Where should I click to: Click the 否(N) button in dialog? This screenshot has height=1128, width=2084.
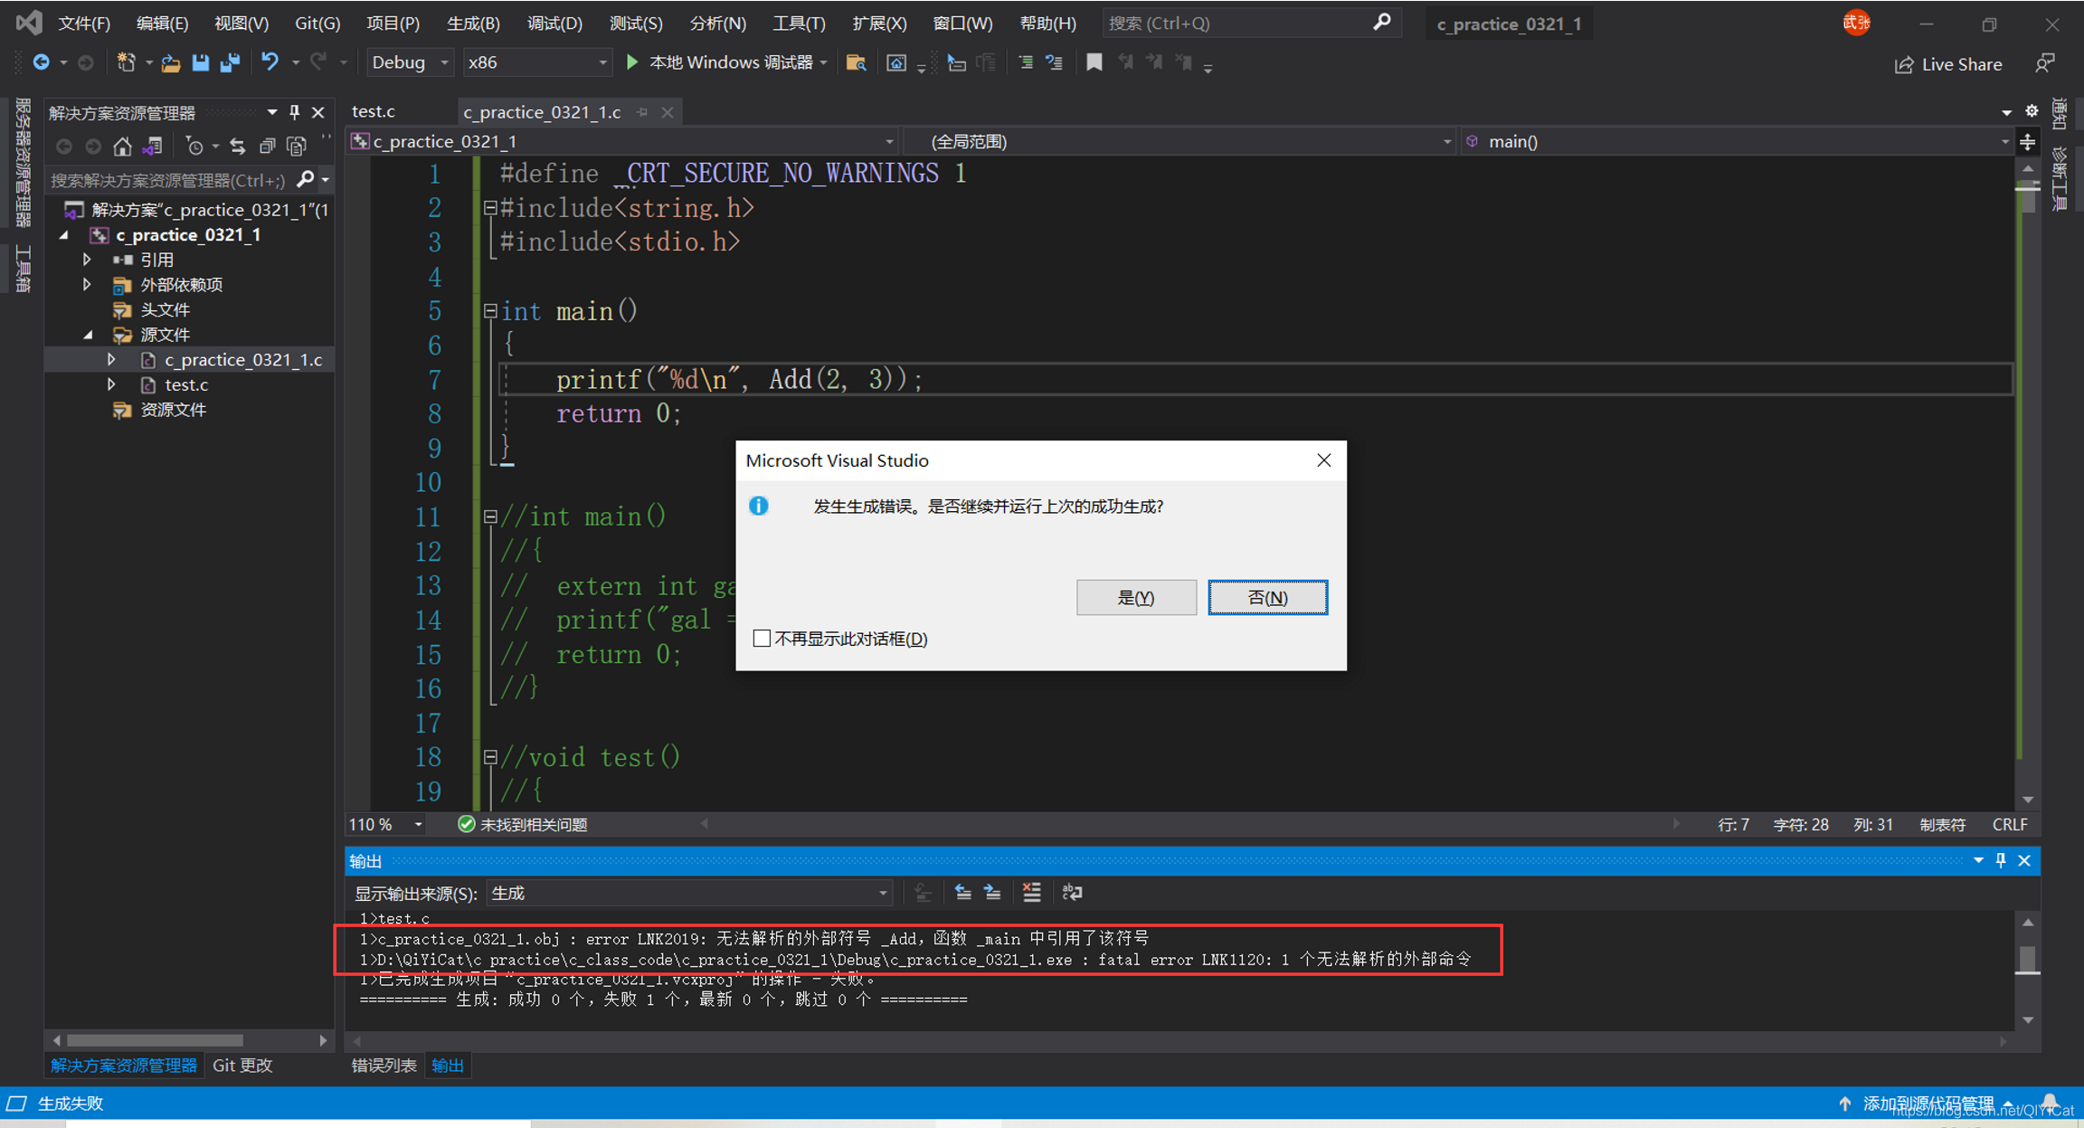coord(1266,597)
